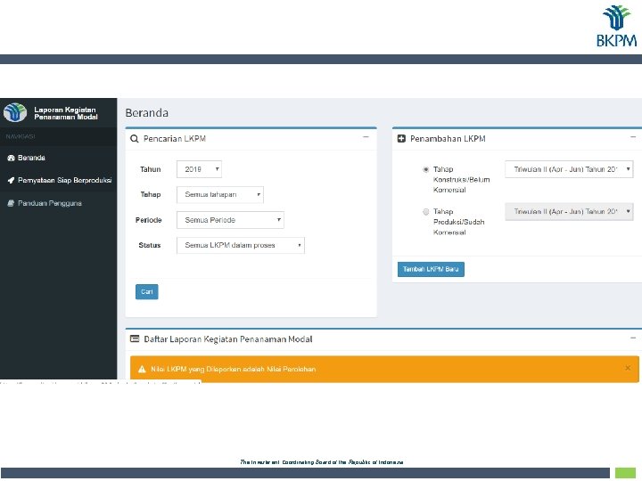Image resolution: width=642 pixels, height=481 pixels.
Task: Click the warning triangle icon in orange alert
Action: 142,370
